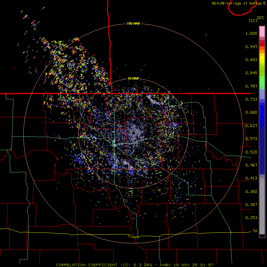Click the 0.413 scale value
Image resolution: width=267 pixels, height=267 pixels.
pyautogui.click(x=251, y=178)
